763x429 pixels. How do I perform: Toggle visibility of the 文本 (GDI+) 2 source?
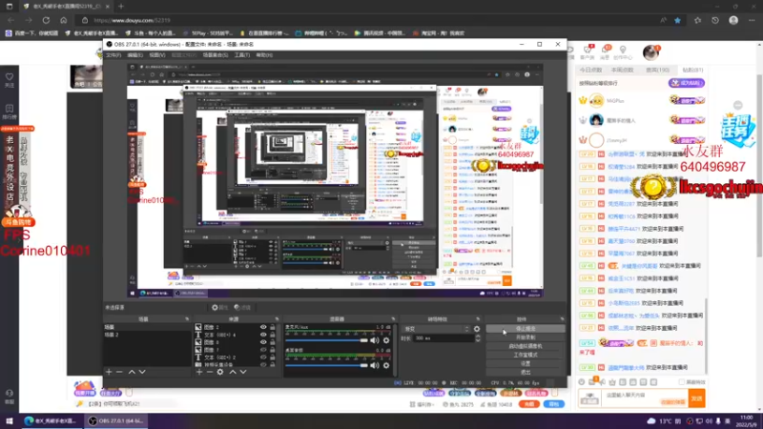pos(263,357)
